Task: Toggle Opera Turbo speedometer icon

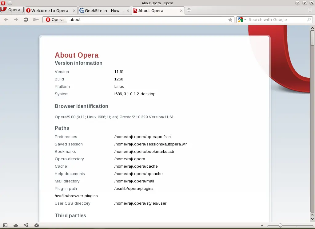Action: [x=37, y=225]
